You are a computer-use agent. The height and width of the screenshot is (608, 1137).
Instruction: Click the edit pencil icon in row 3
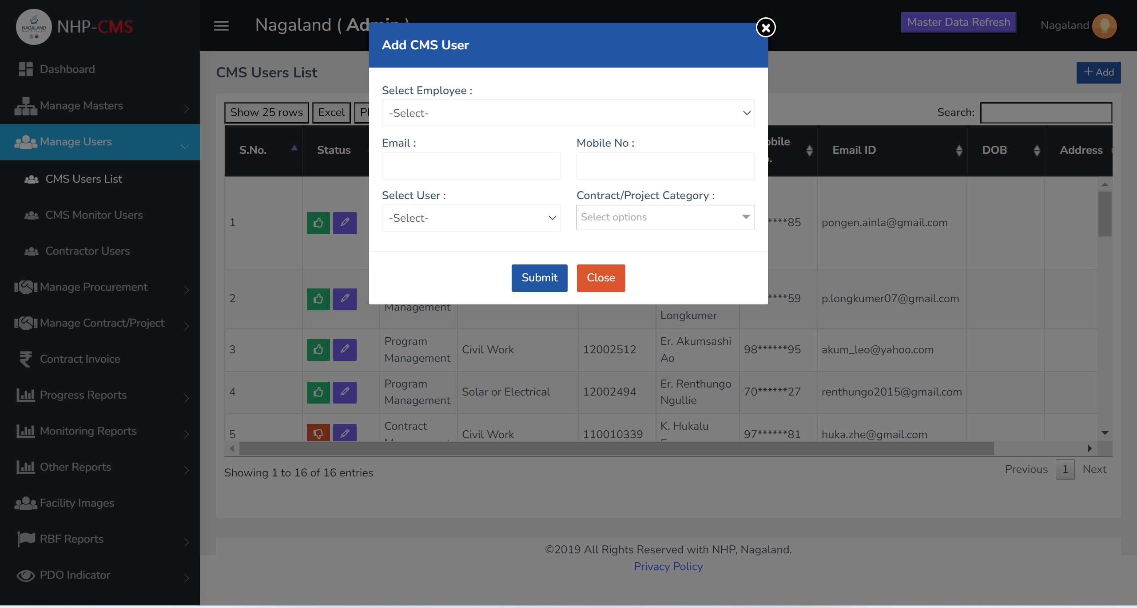point(345,349)
